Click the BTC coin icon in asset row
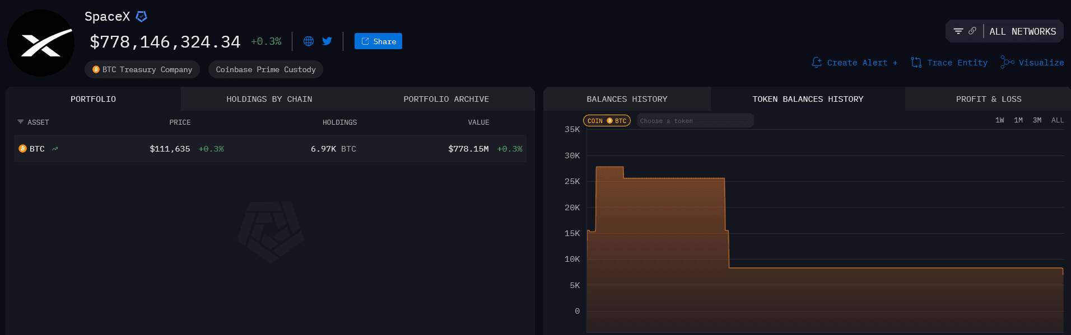Image resolution: width=1071 pixels, height=335 pixels. click(x=22, y=149)
